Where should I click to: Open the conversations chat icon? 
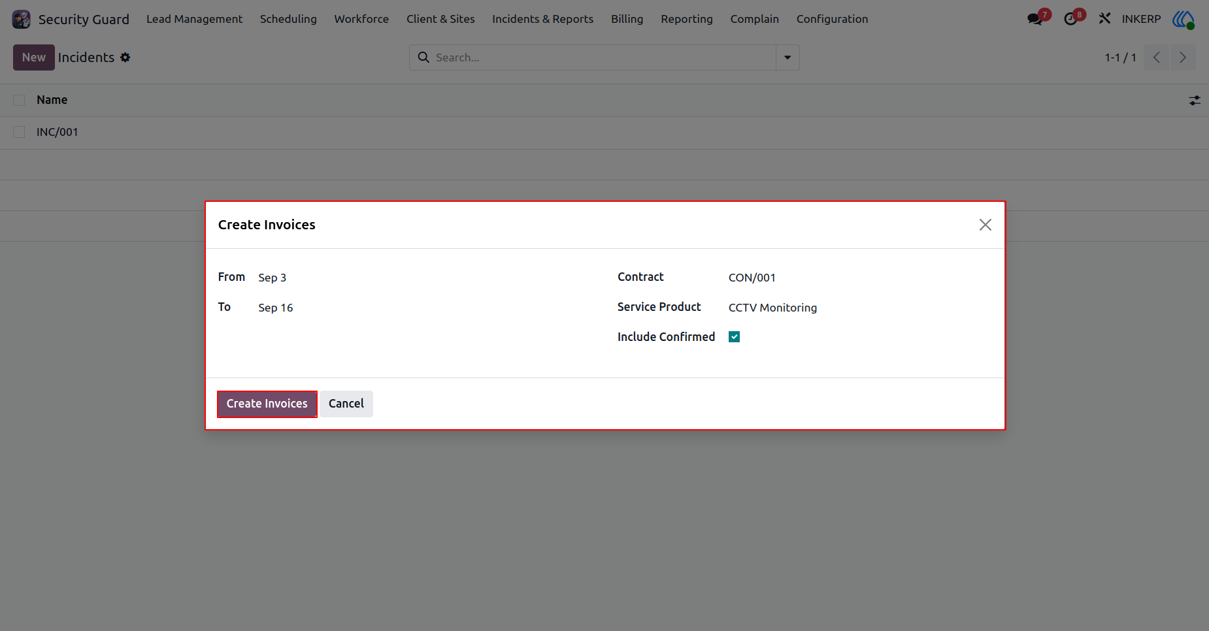(1035, 19)
